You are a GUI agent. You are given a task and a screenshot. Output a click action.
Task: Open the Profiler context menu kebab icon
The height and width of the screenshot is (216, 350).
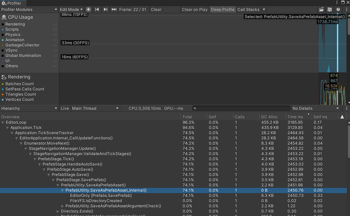coord(347,10)
